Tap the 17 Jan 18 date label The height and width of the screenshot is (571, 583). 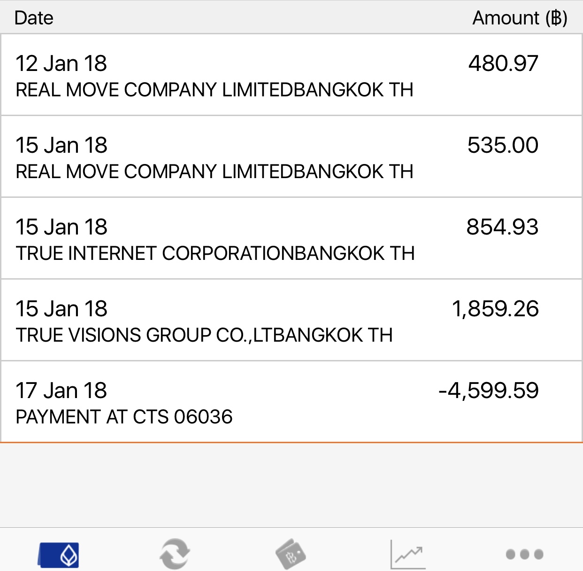point(61,391)
